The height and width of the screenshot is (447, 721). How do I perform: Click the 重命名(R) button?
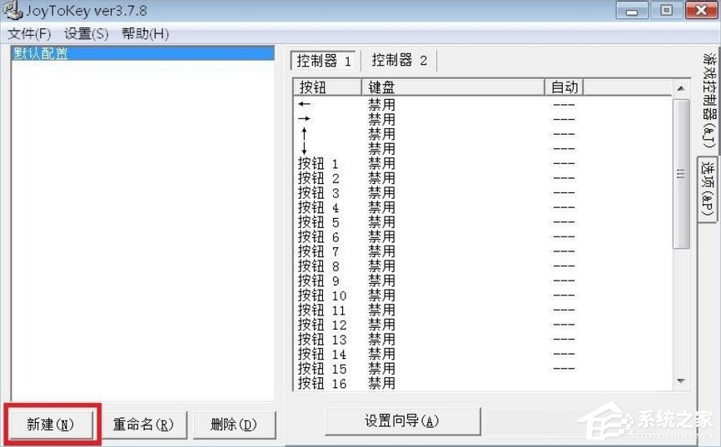point(143,425)
